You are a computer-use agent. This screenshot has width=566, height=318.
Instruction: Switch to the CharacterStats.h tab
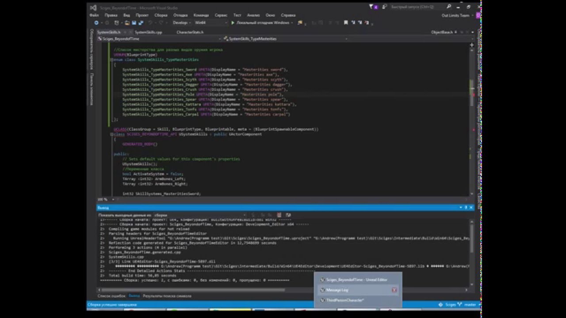tap(190, 32)
